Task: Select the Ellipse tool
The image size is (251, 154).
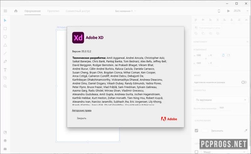Action: 5,37
